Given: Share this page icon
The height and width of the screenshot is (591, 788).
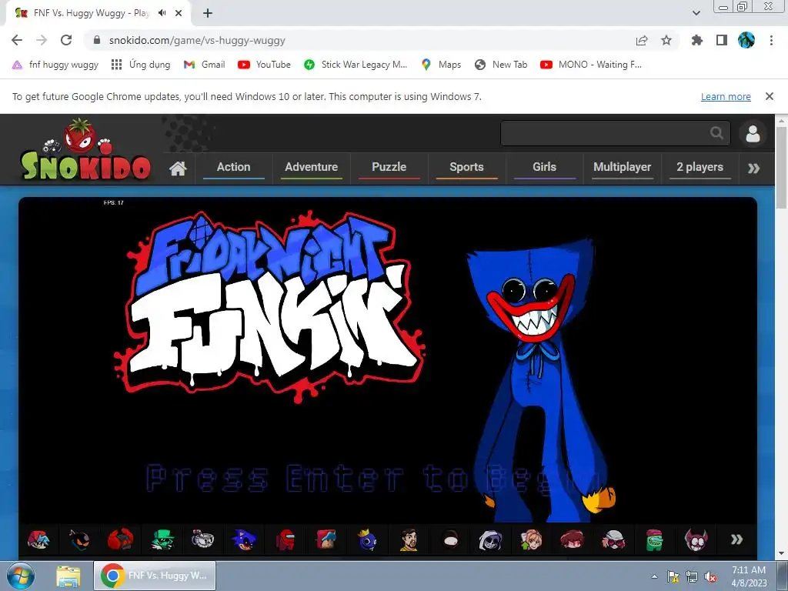Looking at the screenshot, I should [642, 40].
